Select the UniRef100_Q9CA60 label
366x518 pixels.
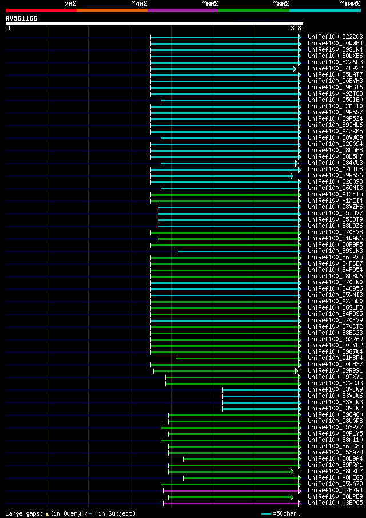(335, 415)
